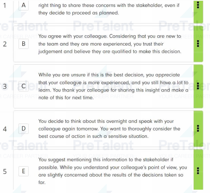210x193 pixels.
Task: Select the letter B badge
Action: click(24, 44)
